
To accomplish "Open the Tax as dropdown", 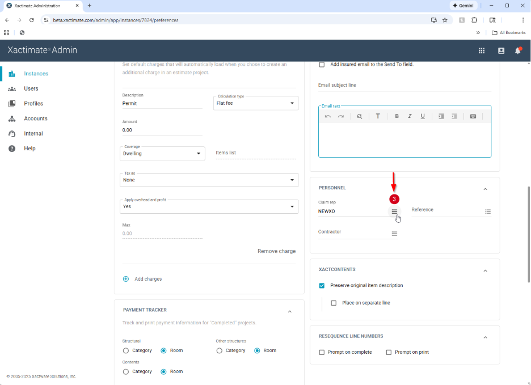I will 209,180.
